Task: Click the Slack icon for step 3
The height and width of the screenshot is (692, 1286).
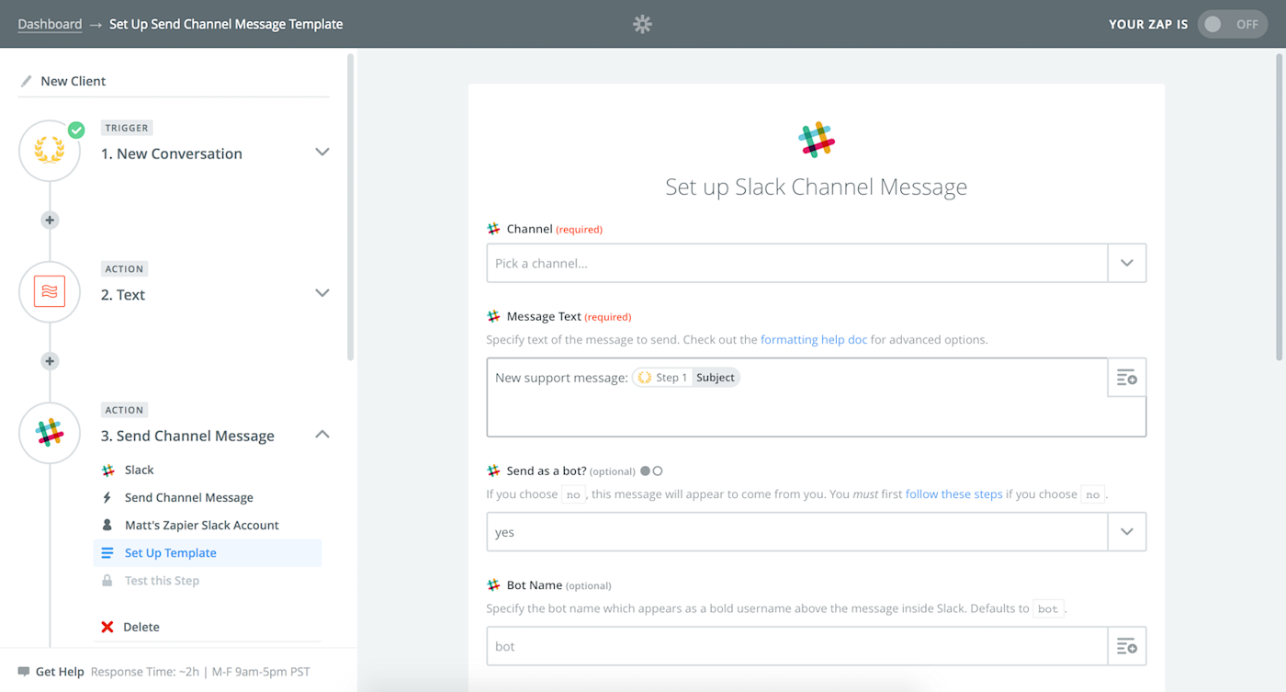Action: (x=50, y=433)
